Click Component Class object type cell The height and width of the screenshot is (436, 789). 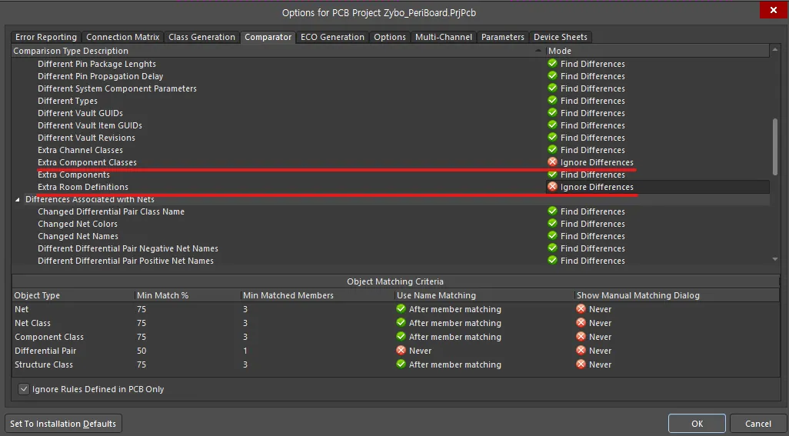(x=49, y=337)
